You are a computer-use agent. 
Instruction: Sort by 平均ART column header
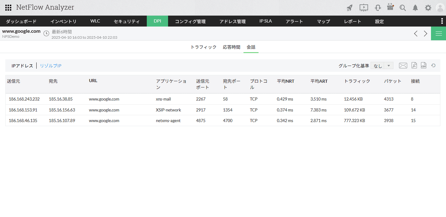319,81
